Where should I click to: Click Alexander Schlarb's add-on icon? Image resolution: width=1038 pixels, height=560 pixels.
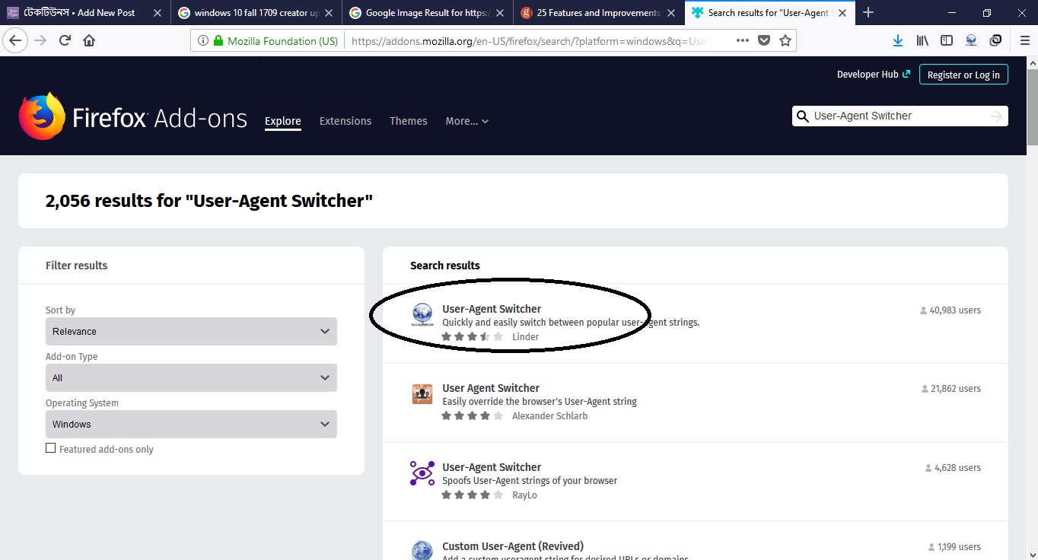click(x=422, y=394)
